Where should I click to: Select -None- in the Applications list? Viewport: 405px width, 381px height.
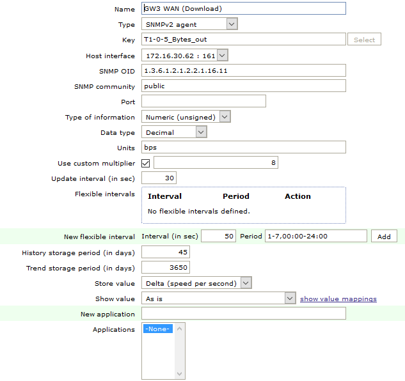[157, 329]
